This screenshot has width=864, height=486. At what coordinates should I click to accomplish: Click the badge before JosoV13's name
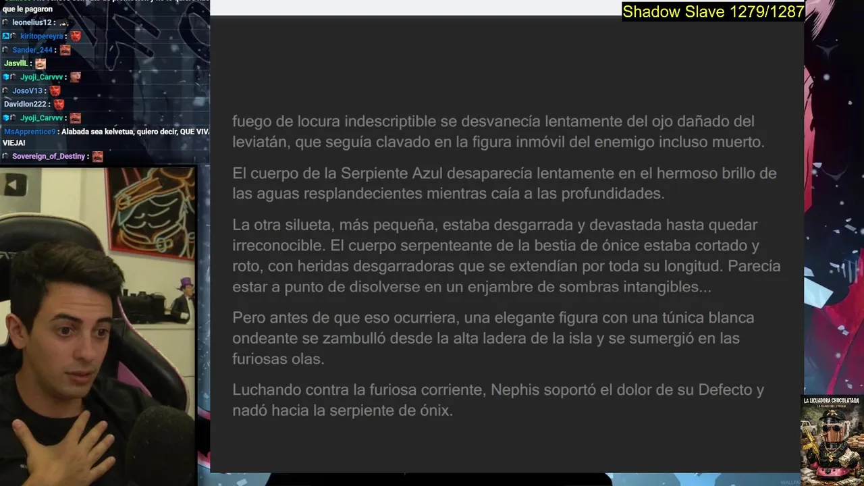[x=6, y=90]
